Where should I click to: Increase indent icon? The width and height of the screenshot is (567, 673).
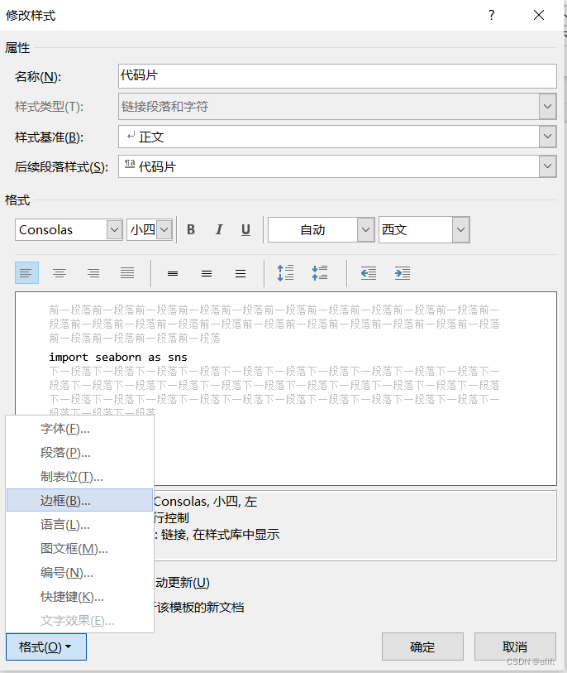pos(403,273)
